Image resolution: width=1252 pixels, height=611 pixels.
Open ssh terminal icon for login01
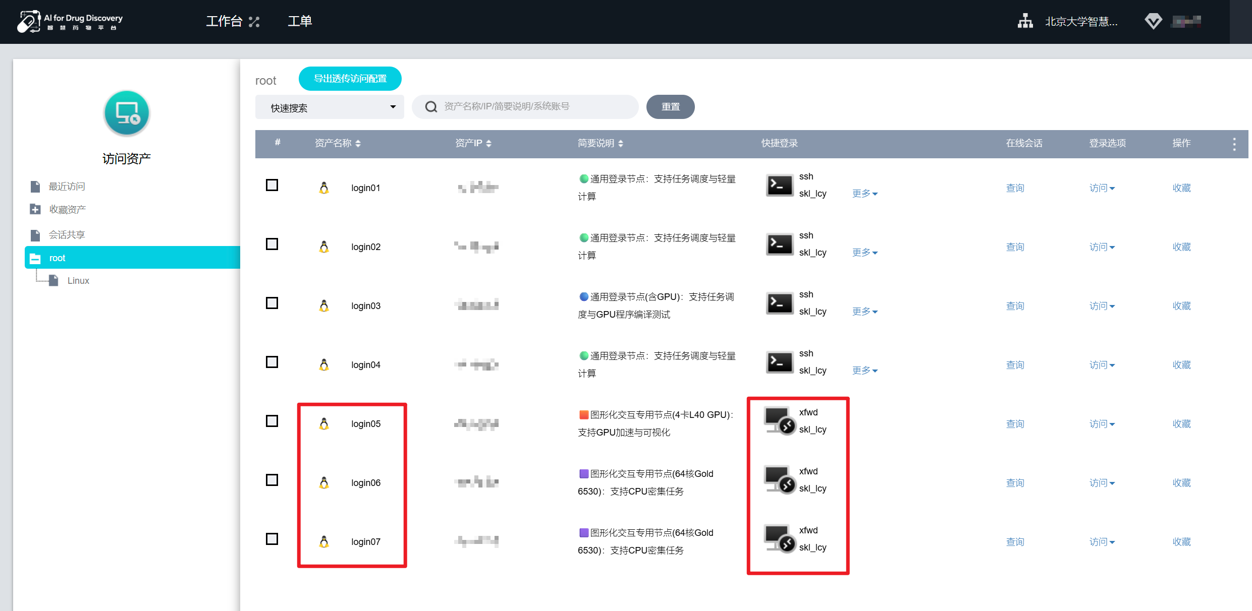pos(779,186)
